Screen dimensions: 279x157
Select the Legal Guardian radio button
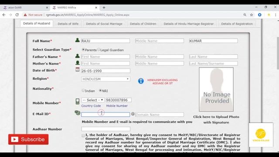pos(99,50)
